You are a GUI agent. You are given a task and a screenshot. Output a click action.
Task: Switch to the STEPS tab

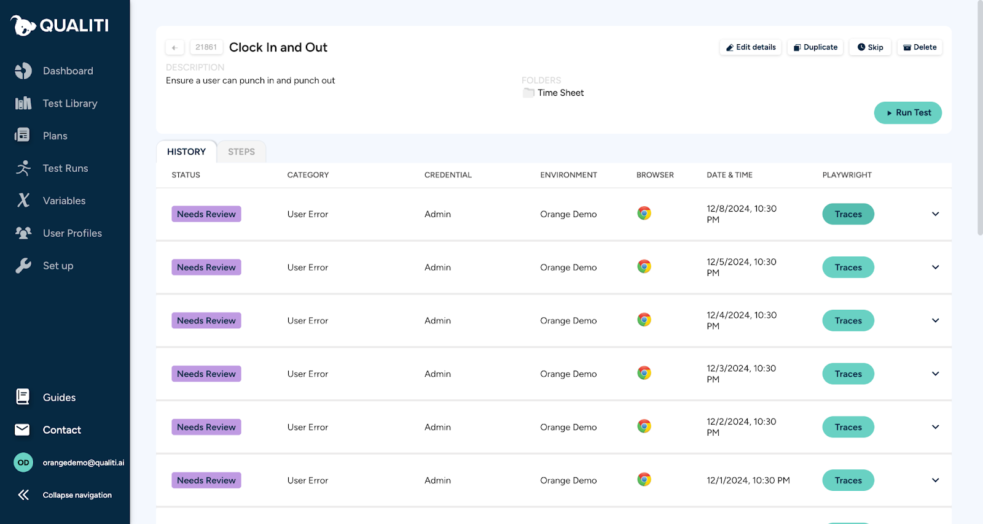click(x=241, y=152)
